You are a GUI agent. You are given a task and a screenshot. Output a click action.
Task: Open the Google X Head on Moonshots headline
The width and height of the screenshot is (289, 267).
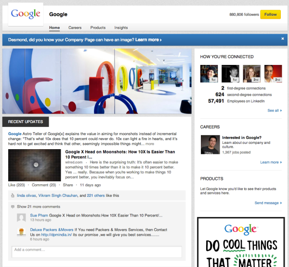(120, 154)
